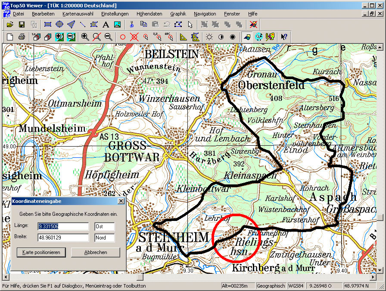Click the Abbrechen button
The height and width of the screenshot is (291, 386).
95,252
